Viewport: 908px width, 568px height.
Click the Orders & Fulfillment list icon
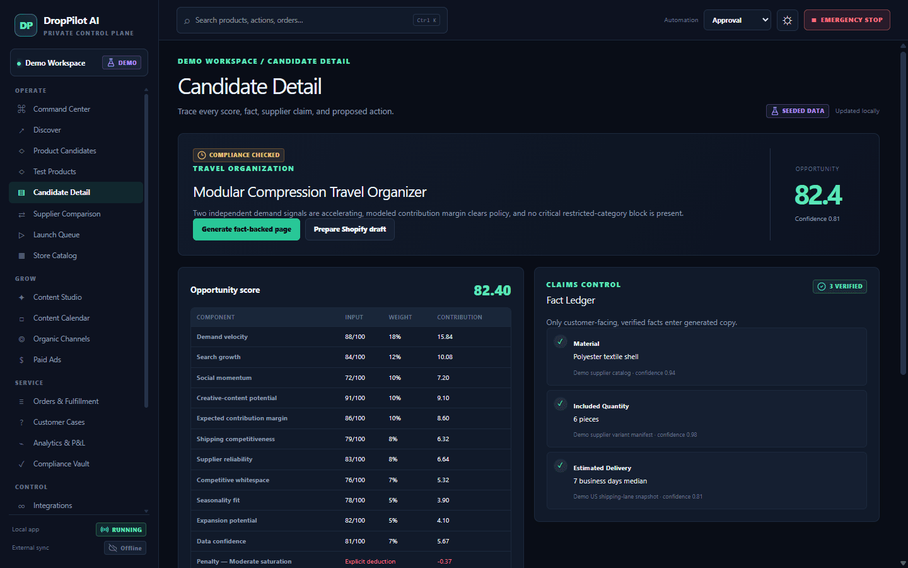click(21, 401)
